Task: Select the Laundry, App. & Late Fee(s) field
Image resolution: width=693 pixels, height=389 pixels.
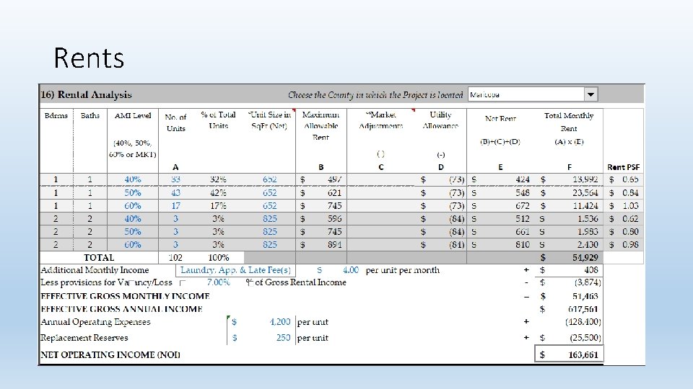Action: [x=235, y=270]
